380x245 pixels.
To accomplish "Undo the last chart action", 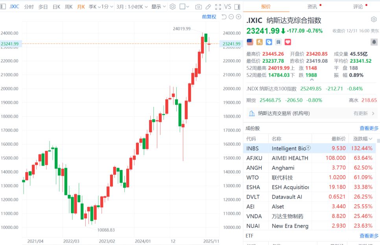I will (224, 16).
